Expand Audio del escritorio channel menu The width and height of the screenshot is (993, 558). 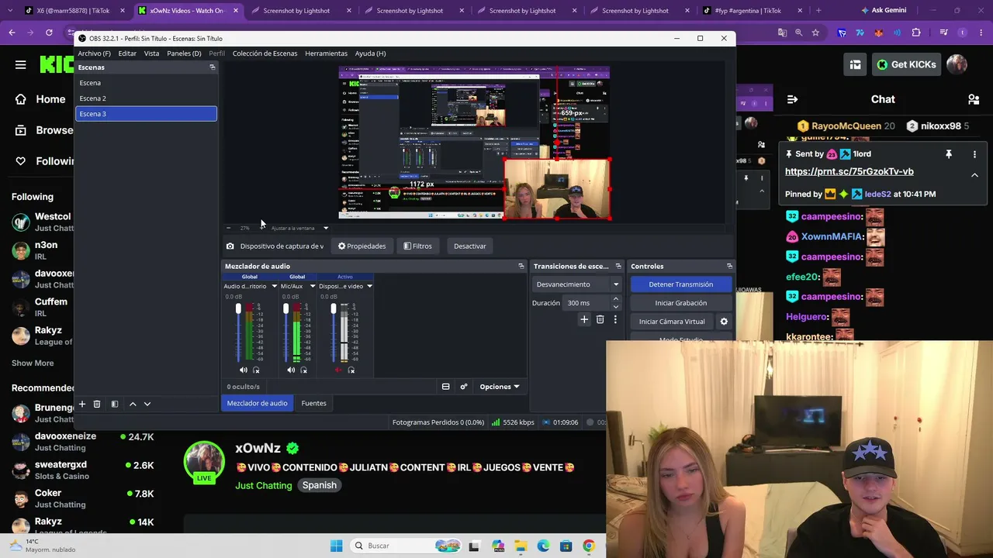pos(273,286)
